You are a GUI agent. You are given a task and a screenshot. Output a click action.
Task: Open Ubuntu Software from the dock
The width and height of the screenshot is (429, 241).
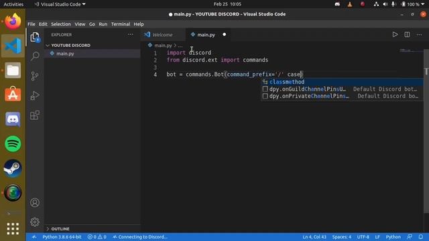click(13, 94)
